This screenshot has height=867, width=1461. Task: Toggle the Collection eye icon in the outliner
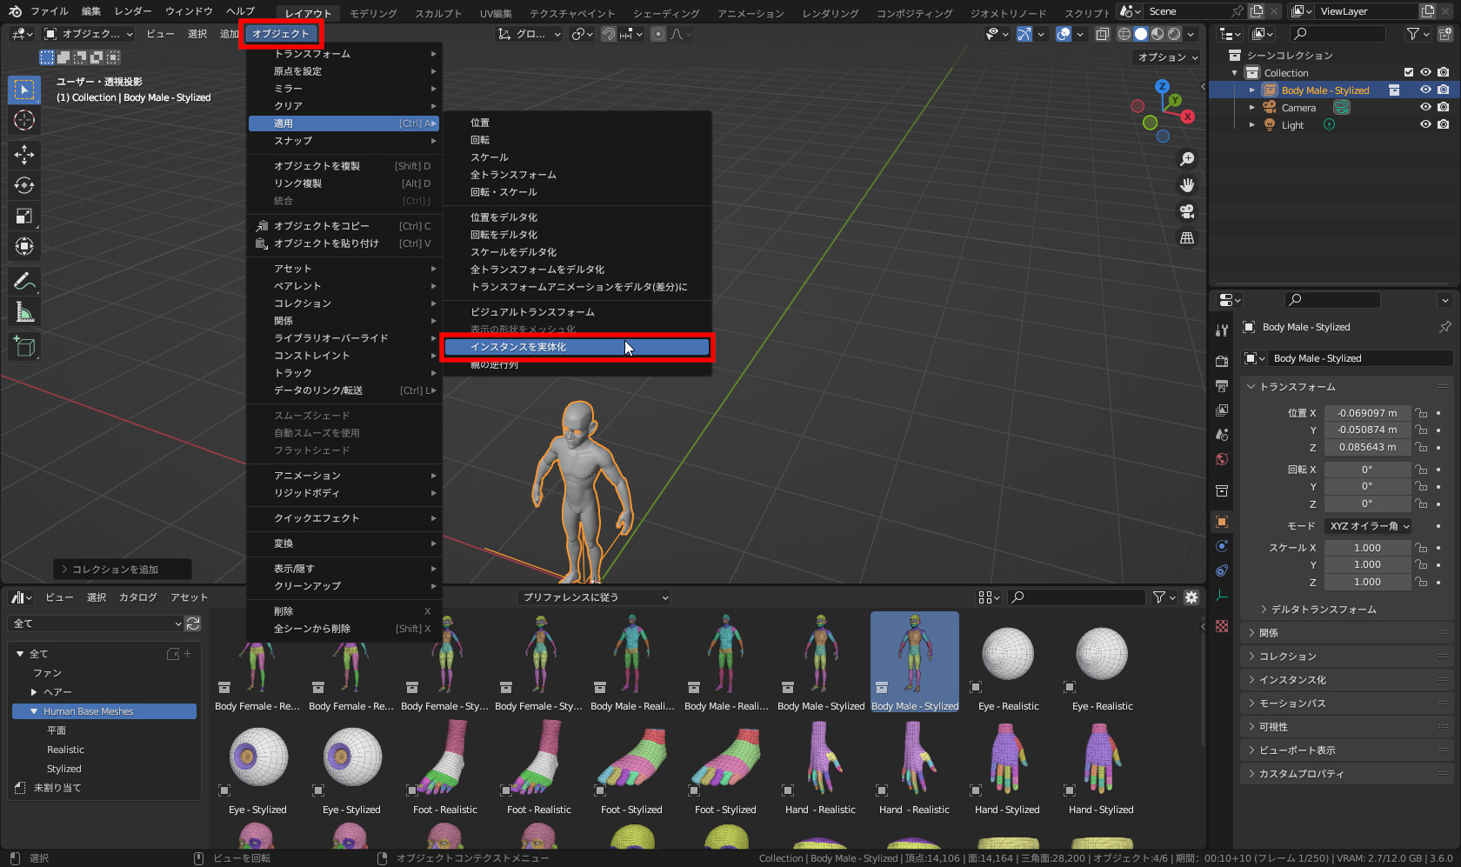coord(1425,73)
